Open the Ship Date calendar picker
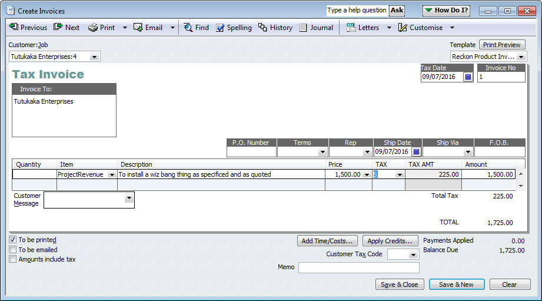This screenshot has height=301, width=542. (x=416, y=151)
